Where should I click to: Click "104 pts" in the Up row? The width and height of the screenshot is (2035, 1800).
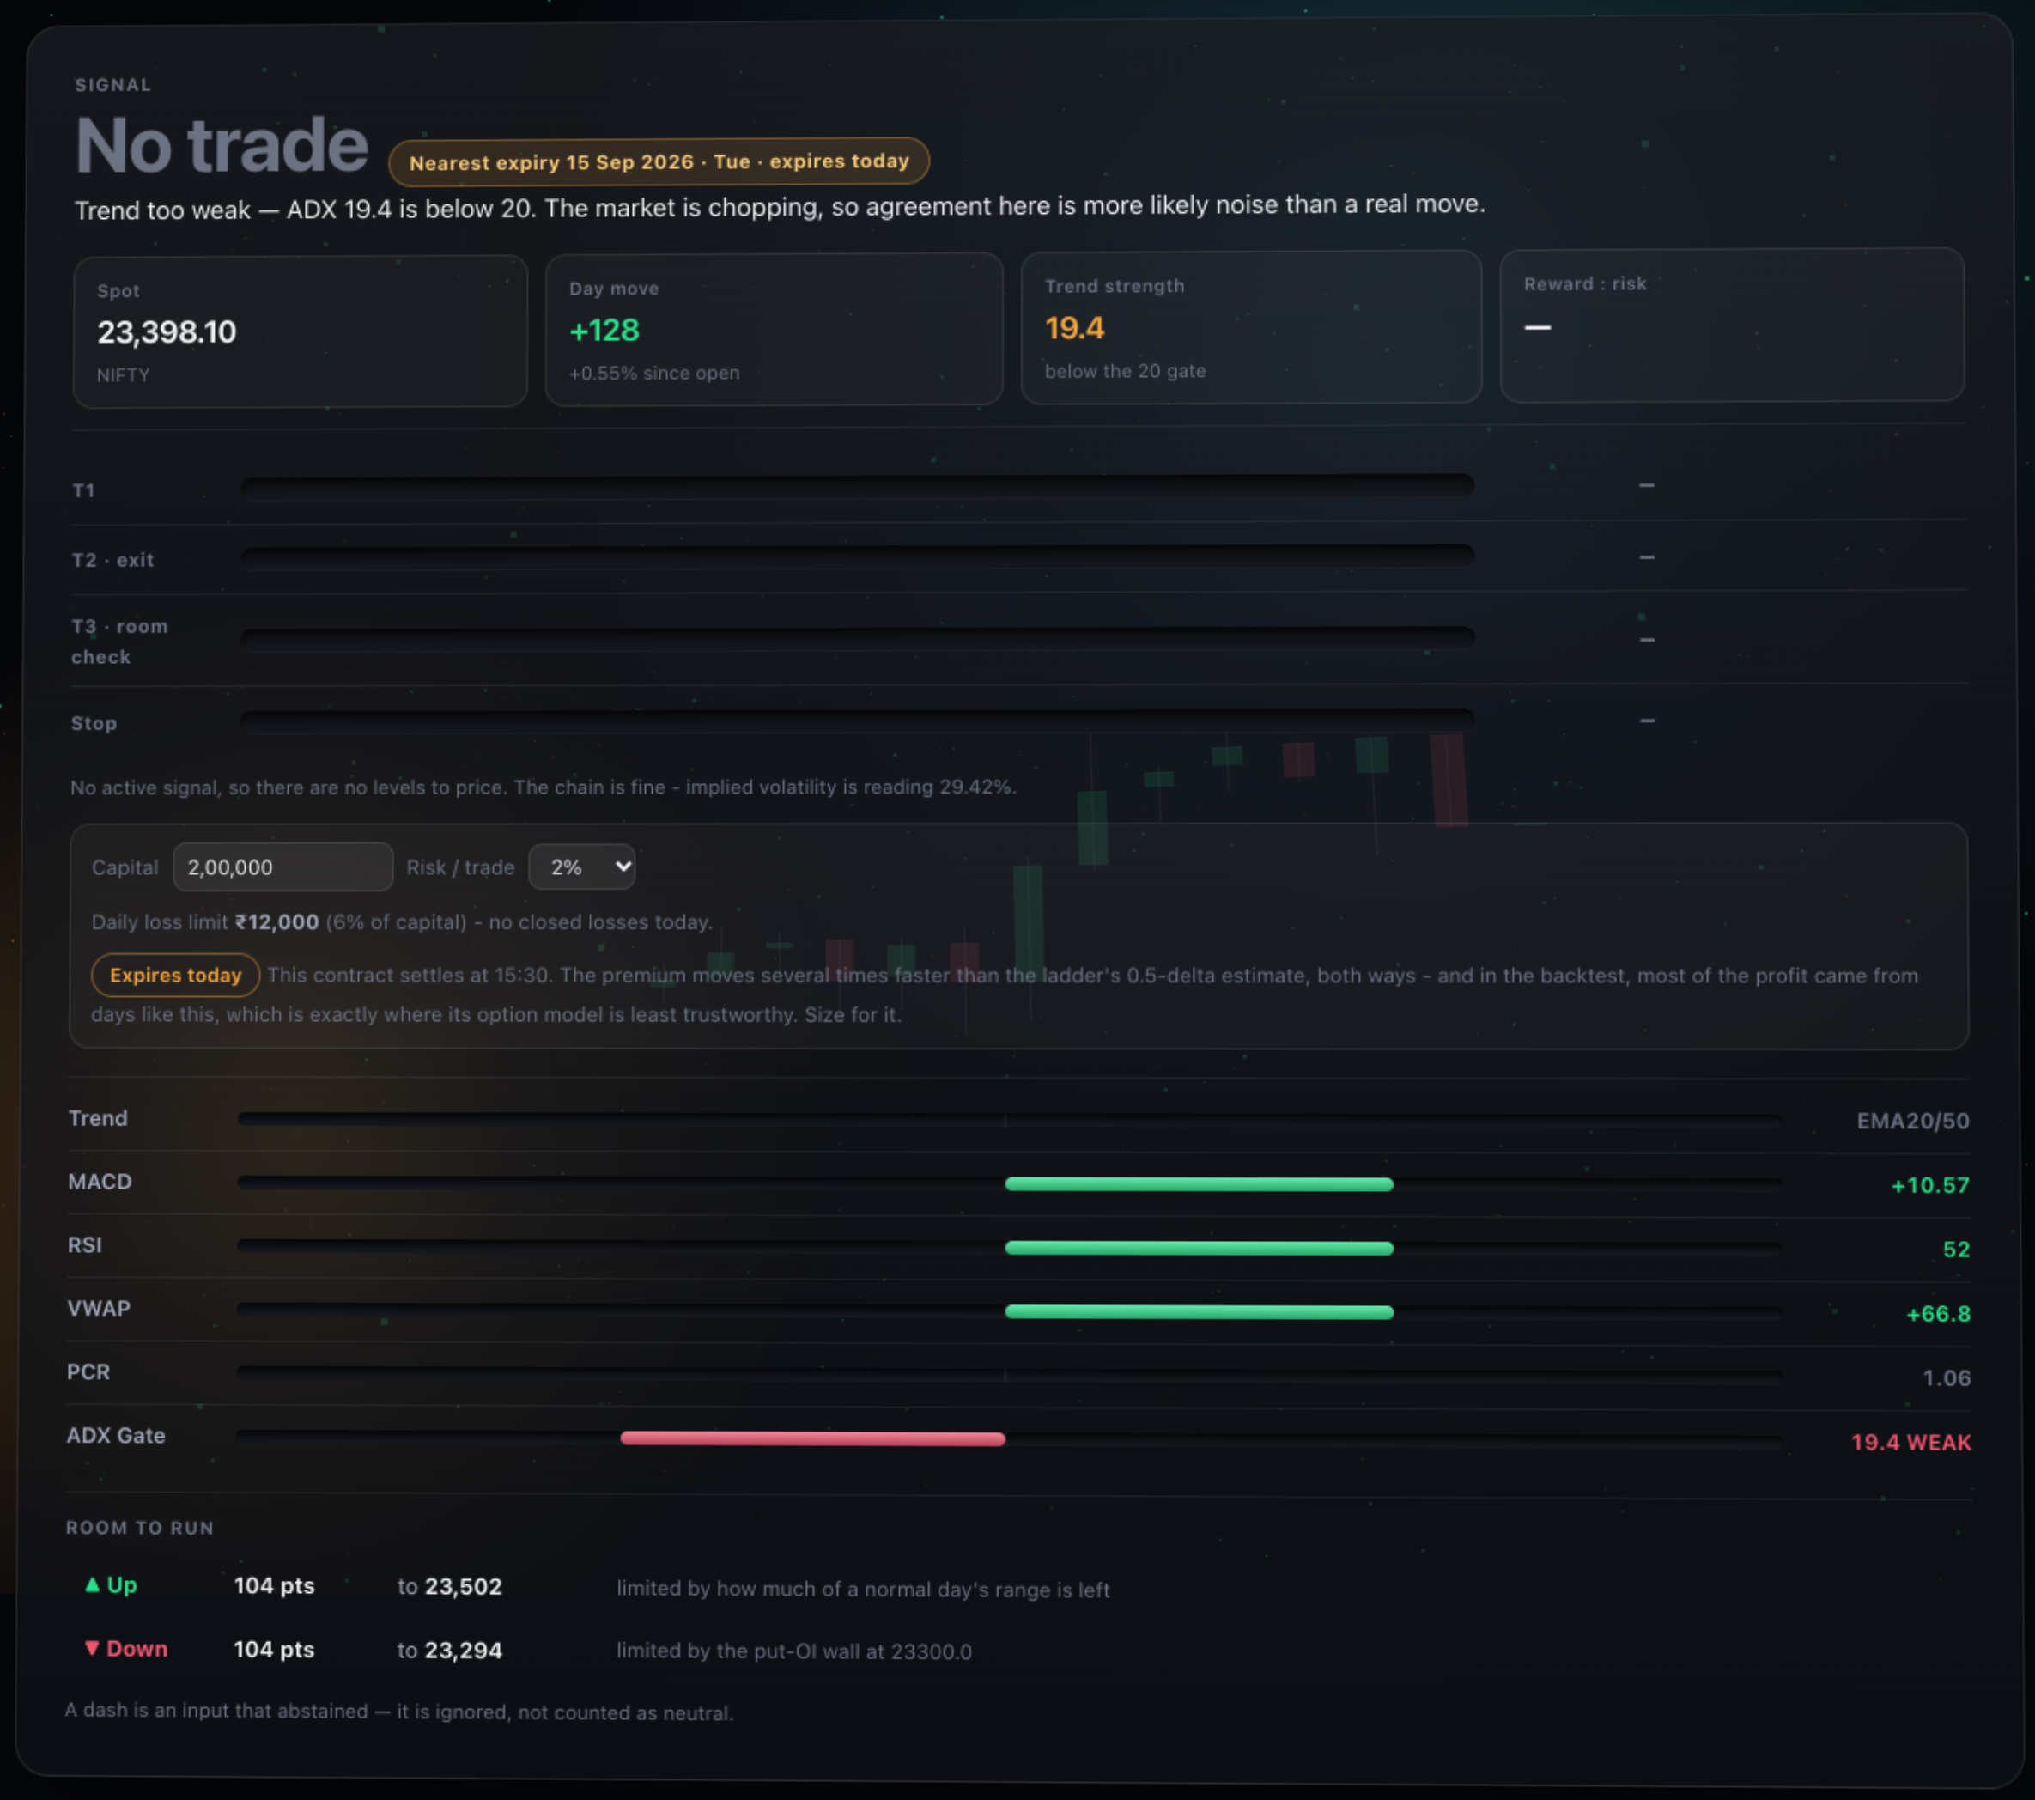point(274,1585)
